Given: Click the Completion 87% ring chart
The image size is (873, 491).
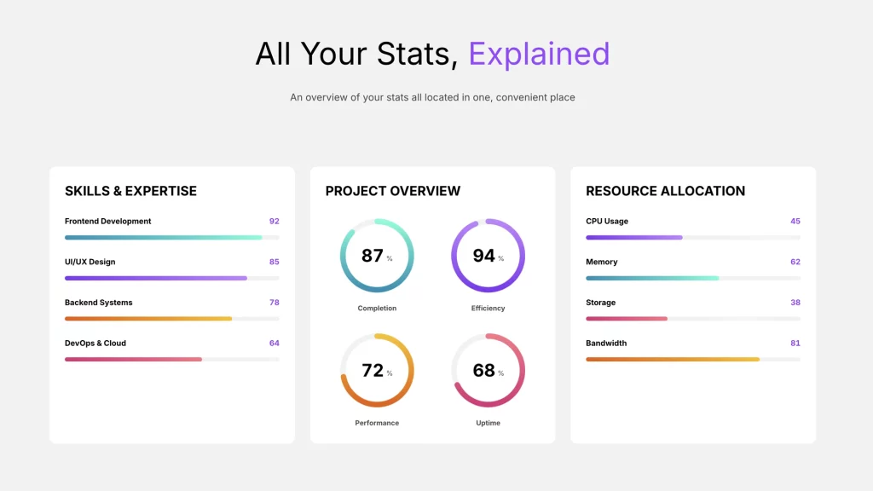Looking at the screenshot, I should point(377,256).
